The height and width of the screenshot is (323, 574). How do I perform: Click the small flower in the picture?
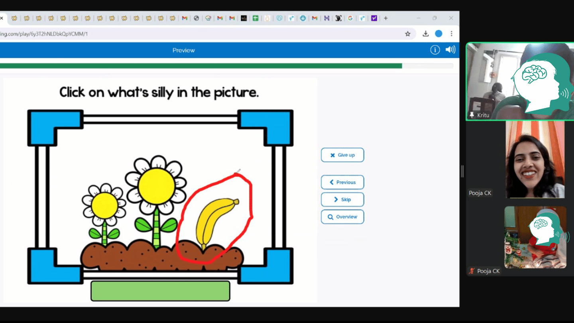click(104, 205)
